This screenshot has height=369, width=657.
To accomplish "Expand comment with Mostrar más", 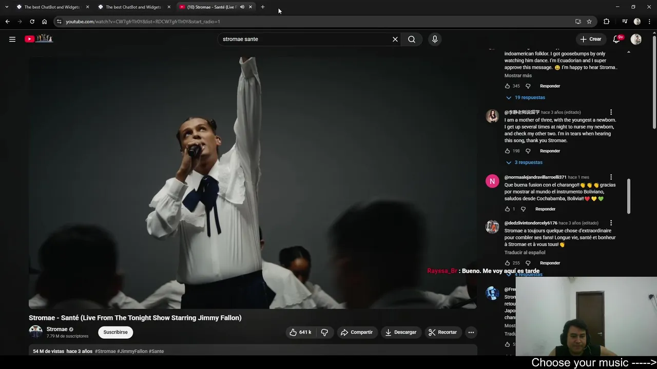I will [518, 75].
